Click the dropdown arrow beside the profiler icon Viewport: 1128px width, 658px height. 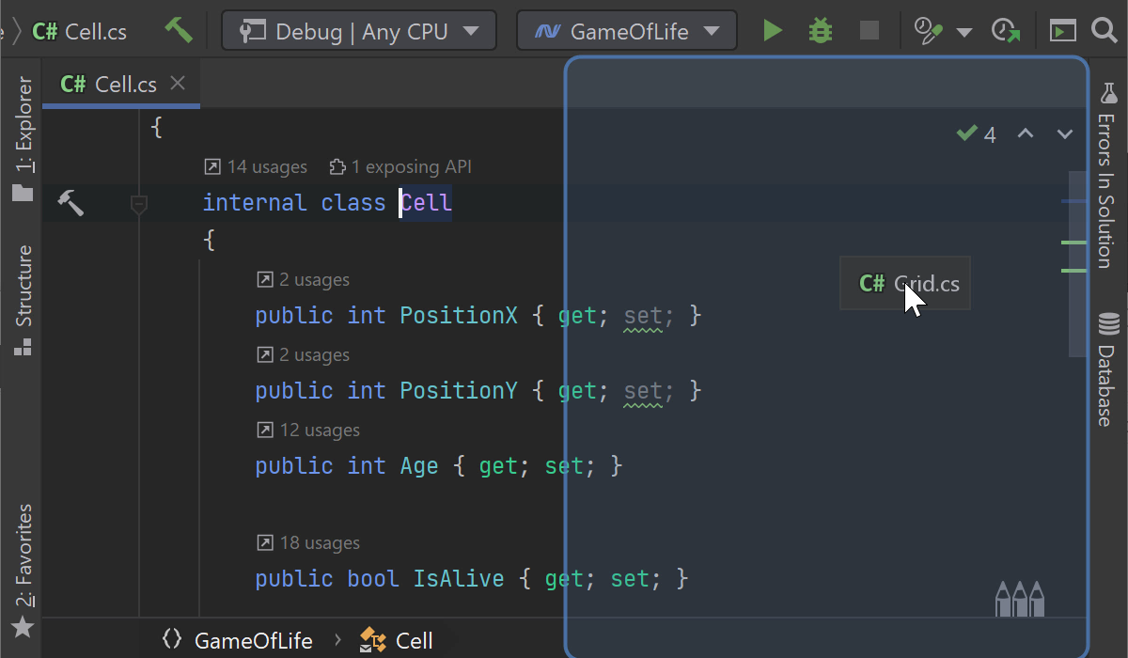963,30
